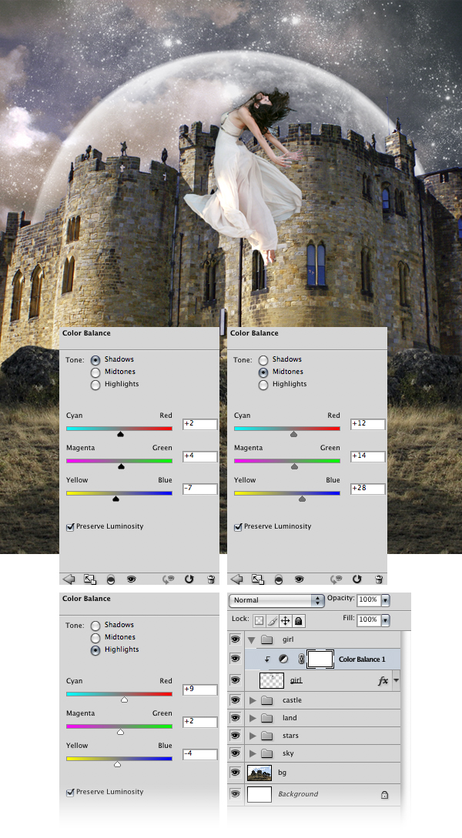This screenshot has height=838, width=462.
Task: Click Cyan-Red slider handle in Shadows panel
Action: 120,435
